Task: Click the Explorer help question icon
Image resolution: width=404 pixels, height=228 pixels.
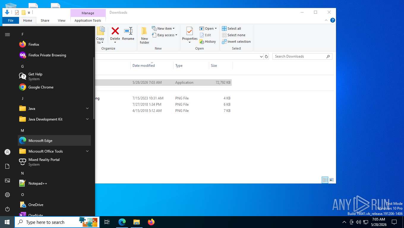Action: click(x=333, y=20)
